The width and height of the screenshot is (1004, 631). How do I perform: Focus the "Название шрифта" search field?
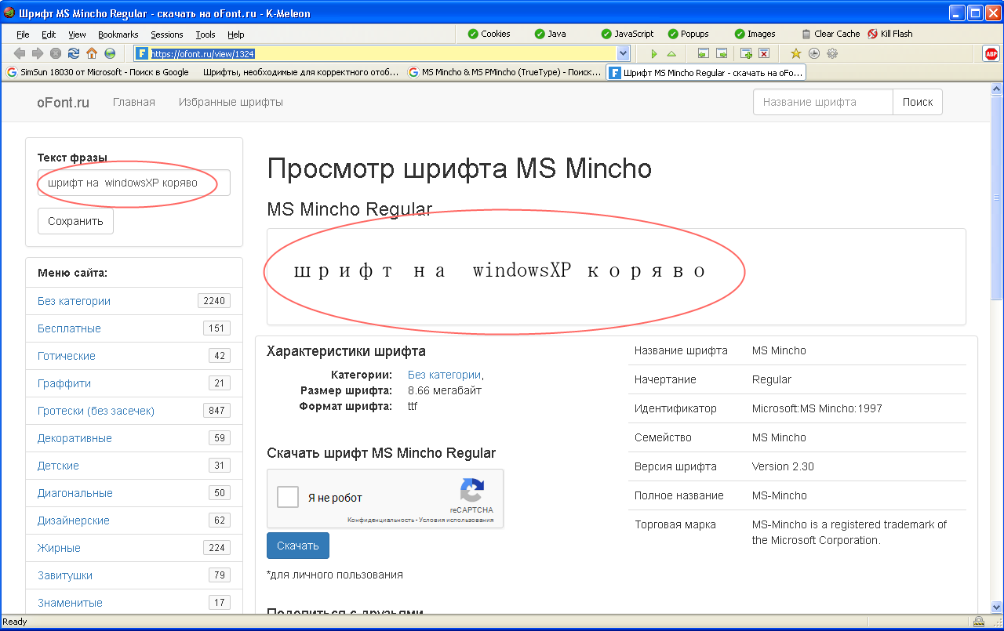point(823,102)
